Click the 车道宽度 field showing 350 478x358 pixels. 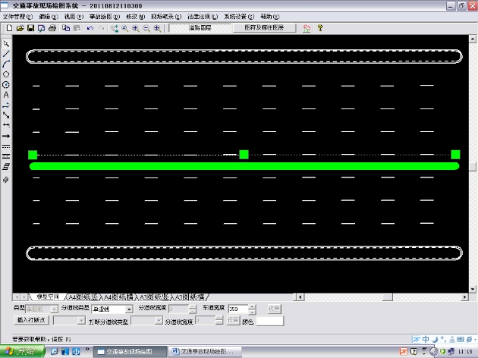tap(238, 309)
